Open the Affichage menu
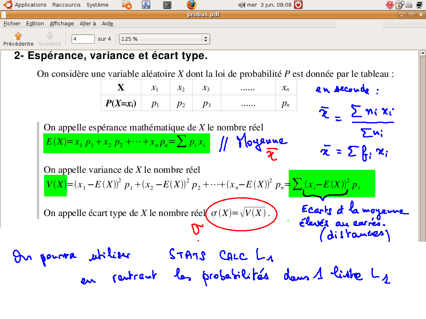426x319 pixels. click(x=62, y=24)
